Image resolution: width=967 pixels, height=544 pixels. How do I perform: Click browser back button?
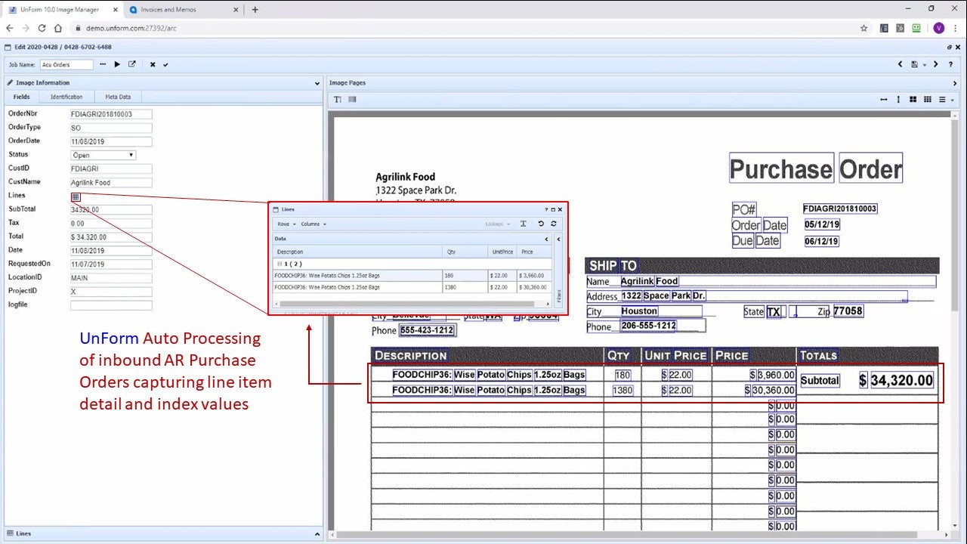pos(10,28)
